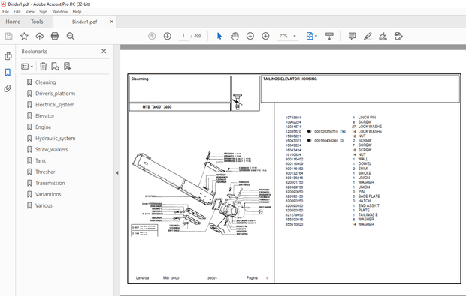Image resolution: width=466 pixels, height=296 pixels.
Task: Jump to the Driver's_platform bookmark
Action: pos(56,94)
